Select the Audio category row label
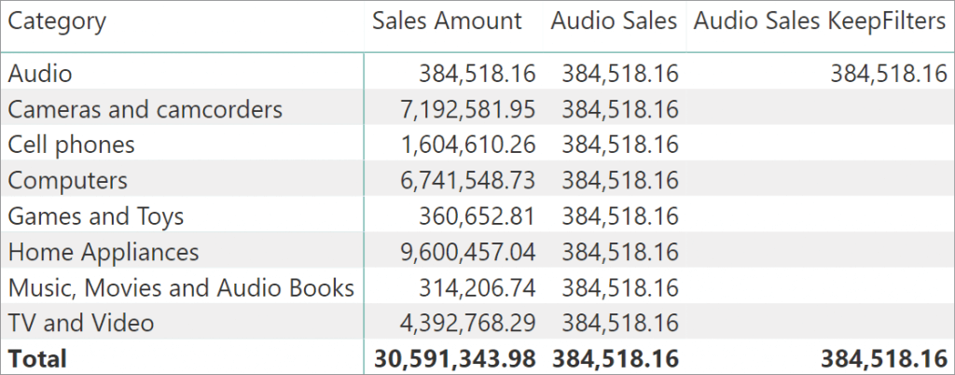 pyautogui.click(x=40, y=74)
